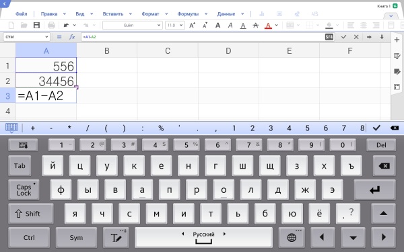Open the fill color dropdown arrow
Image resolution: width=404 pixels, height=252 pixels.
pyautogui.click(x=337, y=26)
